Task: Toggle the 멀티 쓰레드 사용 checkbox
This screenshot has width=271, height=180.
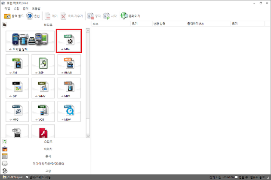Action: pyautogui.click(x=27, y=177)
